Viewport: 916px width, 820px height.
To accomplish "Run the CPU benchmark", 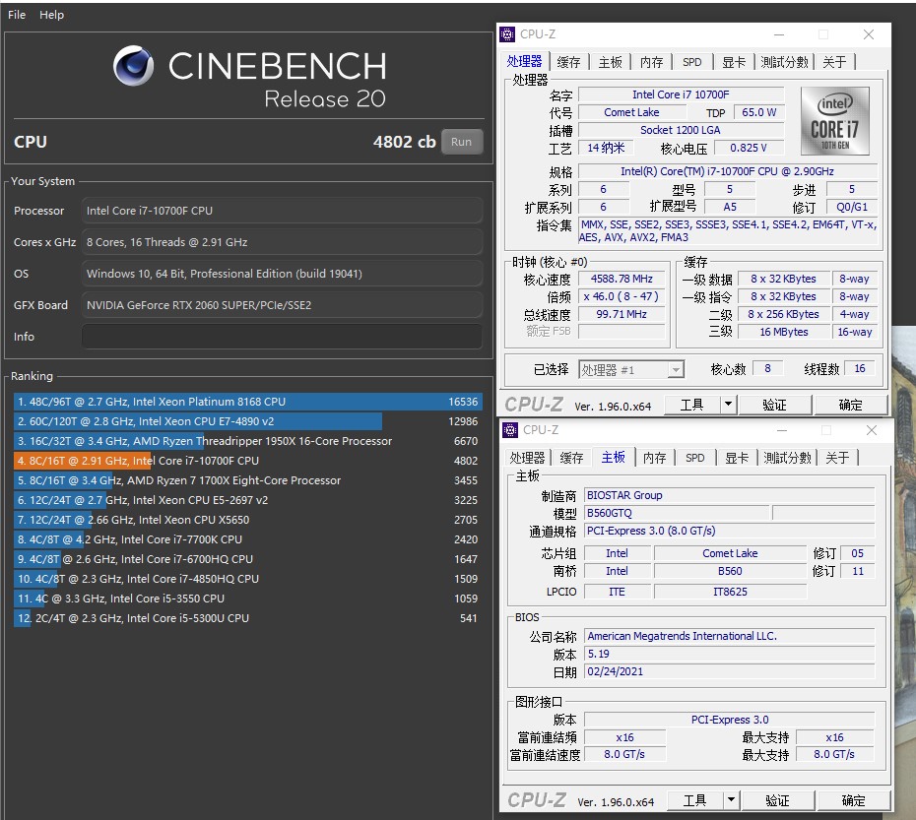I will pos(462,142).
